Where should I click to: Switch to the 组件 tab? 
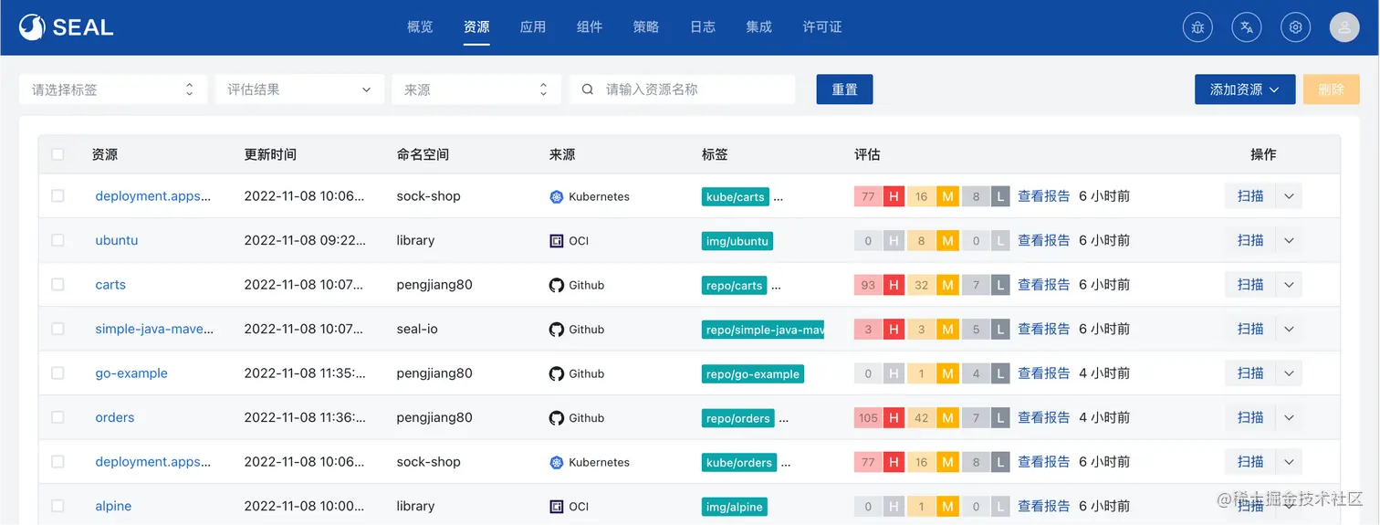point(590,27)
